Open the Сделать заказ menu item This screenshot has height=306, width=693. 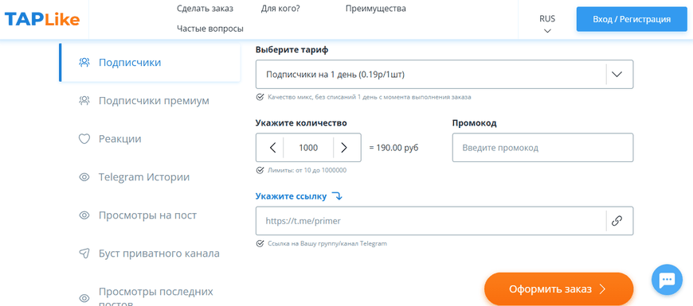point(205,9)
